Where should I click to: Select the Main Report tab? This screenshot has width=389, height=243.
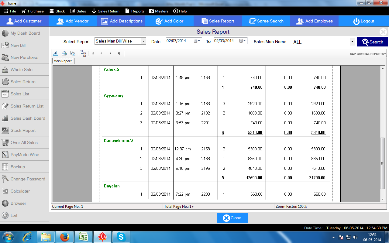pos(63,61)
